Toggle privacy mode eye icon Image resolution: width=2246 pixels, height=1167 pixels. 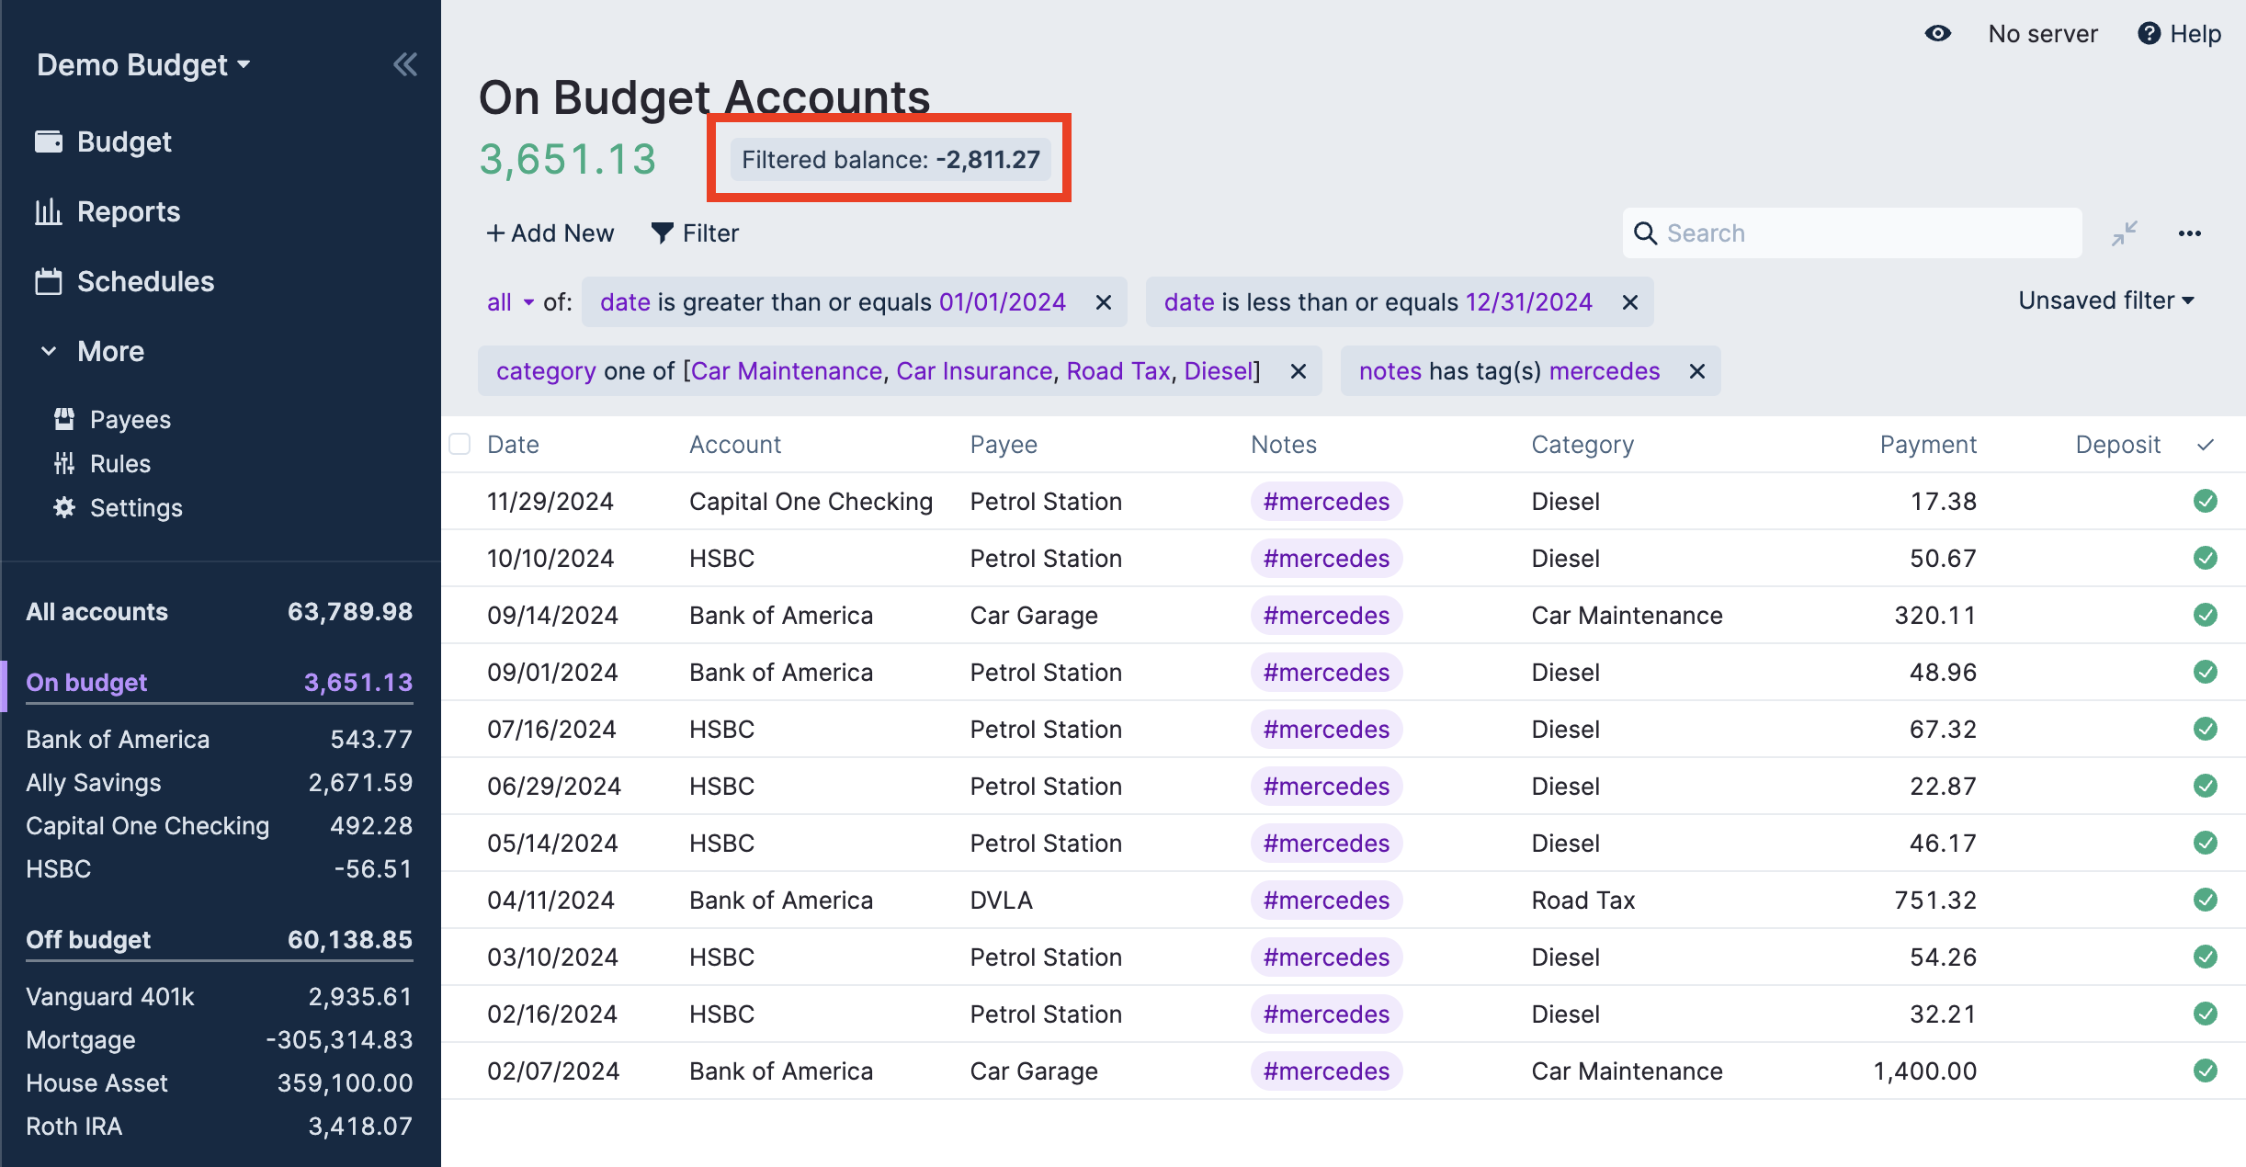(1937, 34)
